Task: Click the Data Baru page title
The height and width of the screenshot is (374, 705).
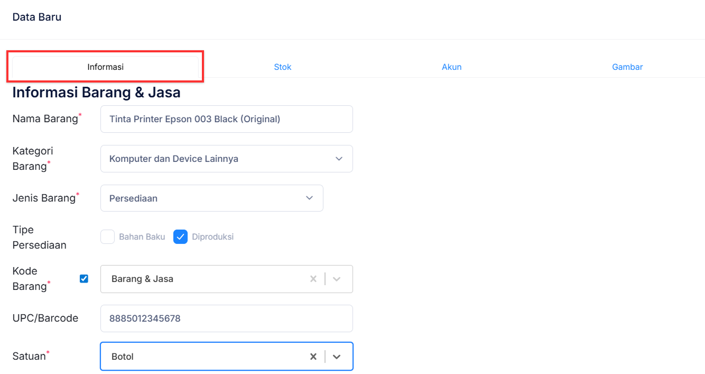Action: click(x=37, y=17)
